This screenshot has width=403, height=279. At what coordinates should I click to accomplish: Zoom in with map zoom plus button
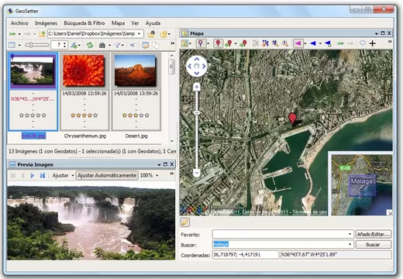pos(197,87)
